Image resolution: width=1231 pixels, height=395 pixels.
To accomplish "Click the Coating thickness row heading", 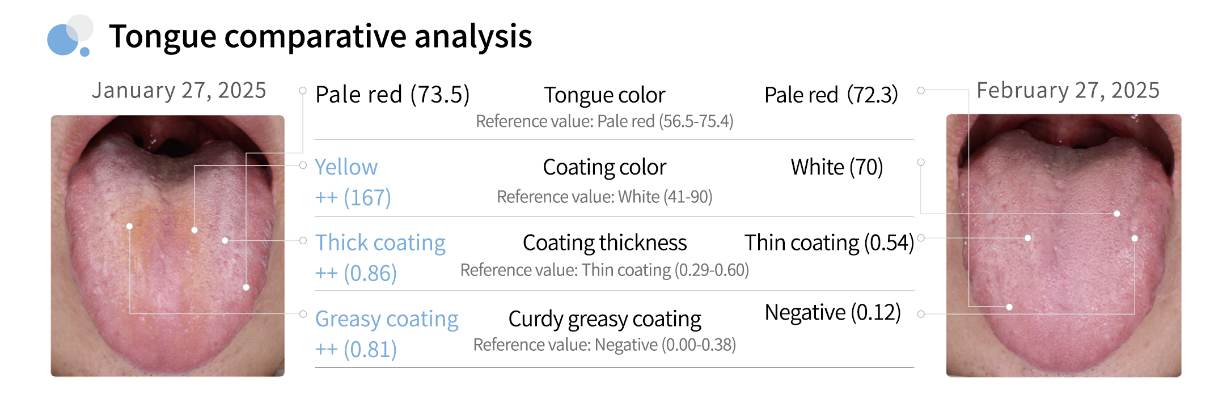I will point(604,243).
